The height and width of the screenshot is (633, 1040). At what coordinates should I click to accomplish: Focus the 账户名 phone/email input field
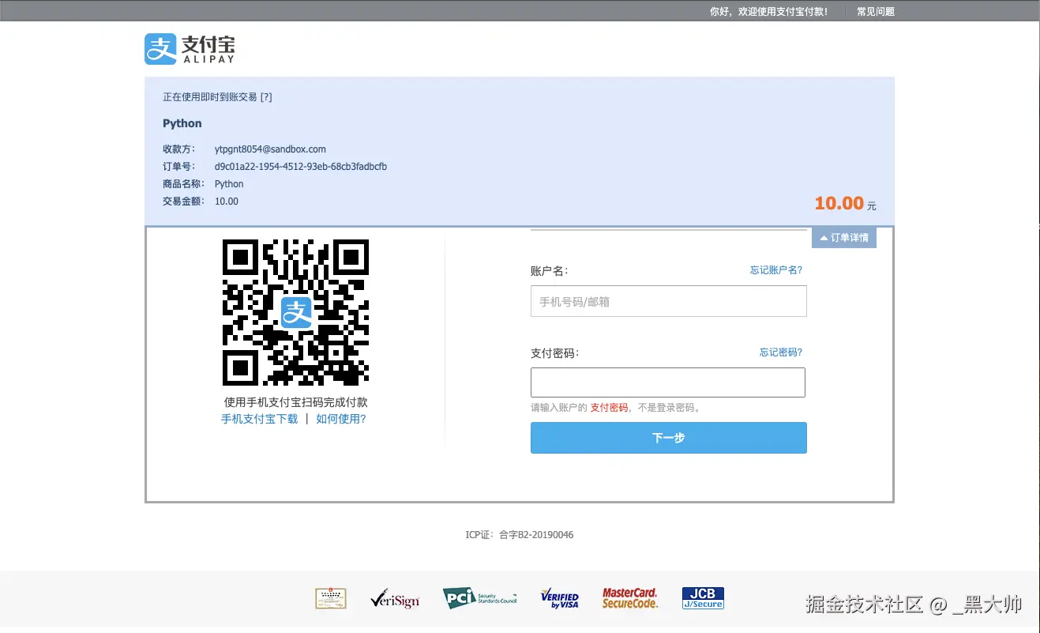[669, 301]
